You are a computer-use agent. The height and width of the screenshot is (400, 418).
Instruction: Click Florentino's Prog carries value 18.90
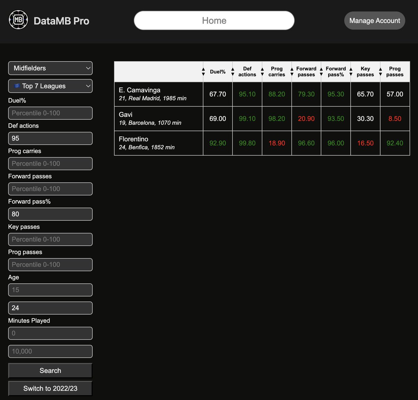pyautogui.click(x=277, y=143)
